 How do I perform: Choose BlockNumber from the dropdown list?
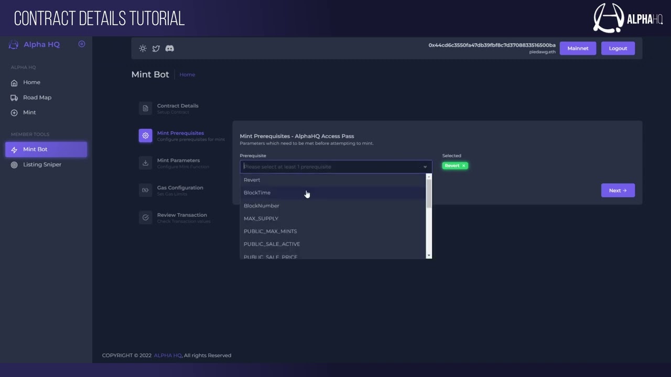[x=333, y=206]
